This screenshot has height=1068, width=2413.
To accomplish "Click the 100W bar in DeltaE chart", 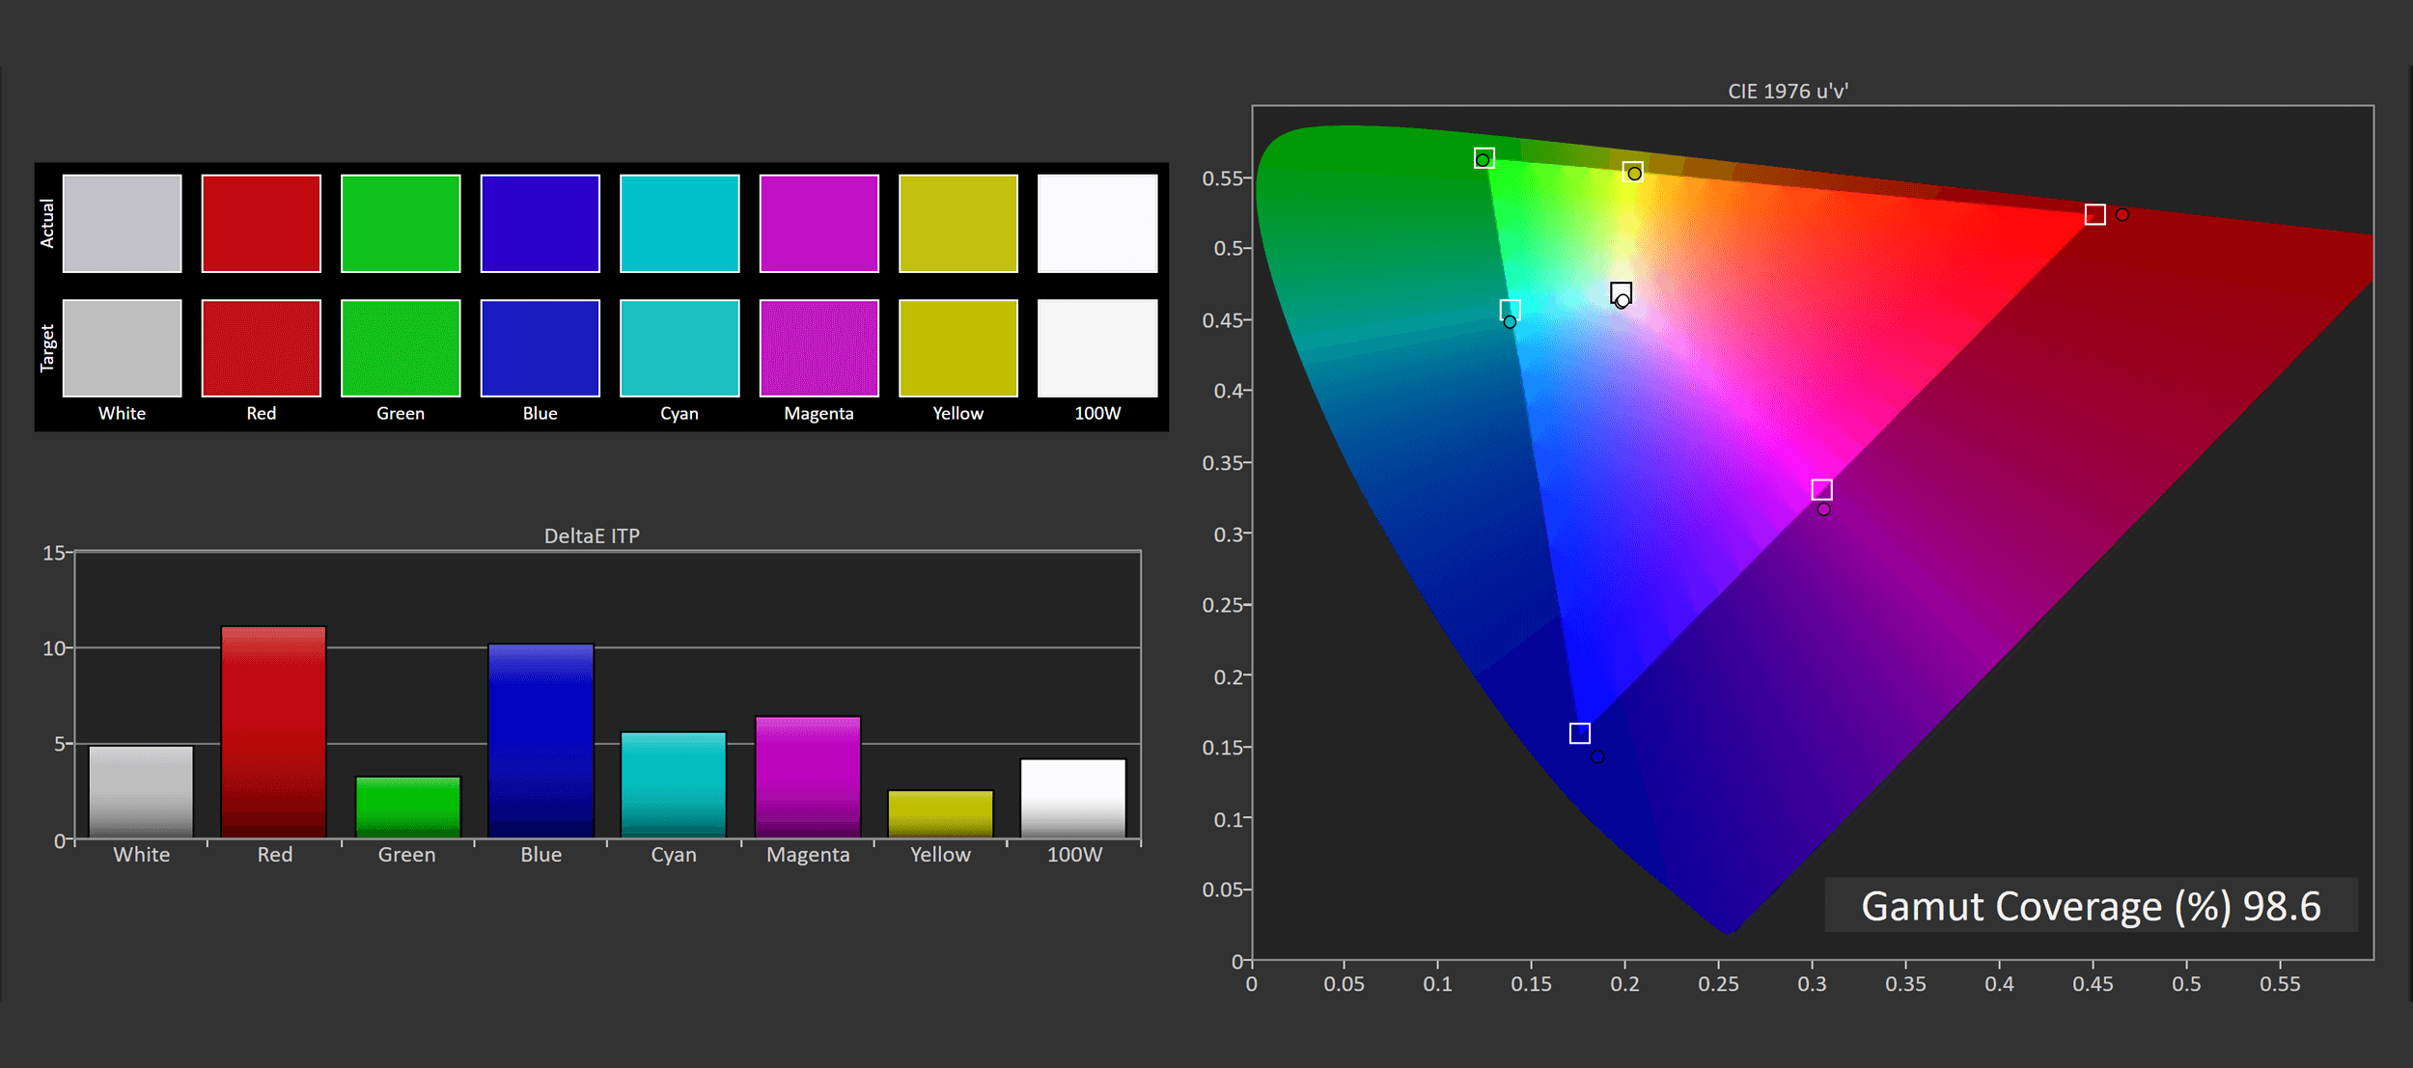I will pyautogui.click(x=1073, y=798).
